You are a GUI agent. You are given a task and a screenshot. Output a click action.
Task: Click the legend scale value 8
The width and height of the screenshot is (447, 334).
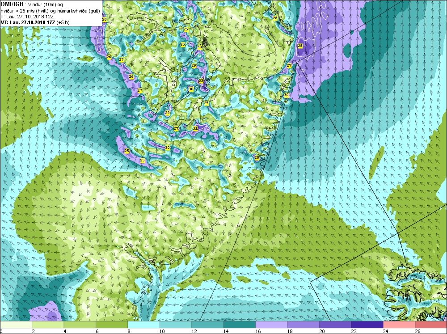pos(129,331)
